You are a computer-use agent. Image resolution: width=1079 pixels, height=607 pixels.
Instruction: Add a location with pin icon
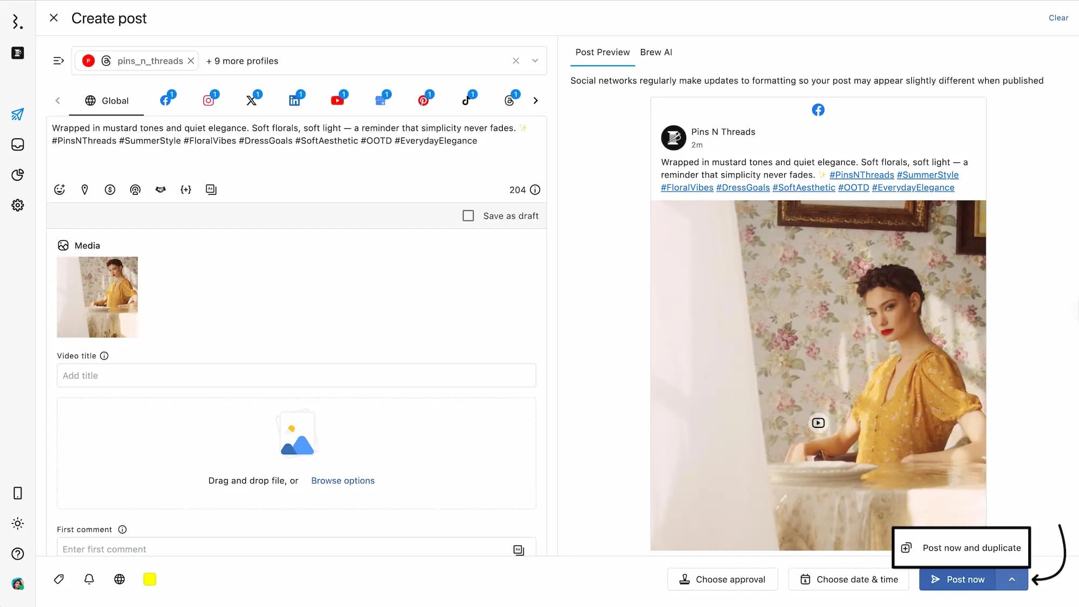(85, 189)
